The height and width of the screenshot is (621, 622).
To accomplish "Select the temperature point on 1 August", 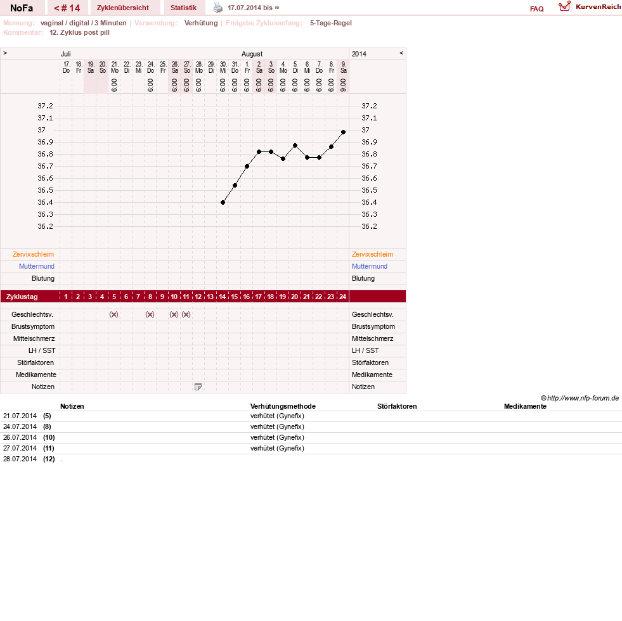I will pos(247,167).
